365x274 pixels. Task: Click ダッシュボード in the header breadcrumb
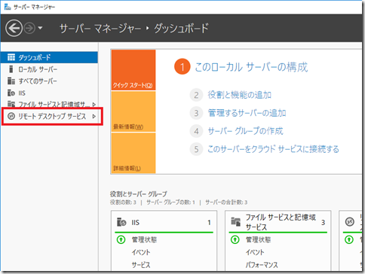(181, 28)
